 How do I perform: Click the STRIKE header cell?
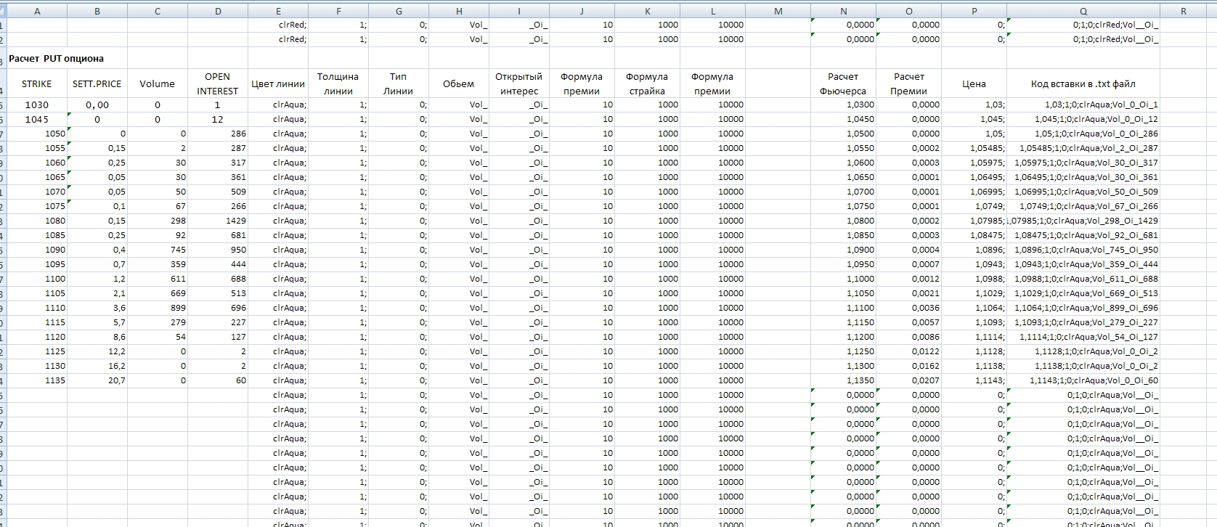click(37, 83)
